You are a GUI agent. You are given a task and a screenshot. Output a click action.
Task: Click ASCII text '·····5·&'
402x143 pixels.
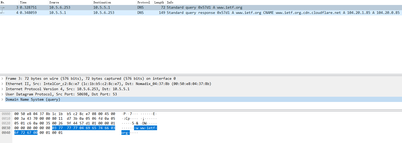[130, 123]
